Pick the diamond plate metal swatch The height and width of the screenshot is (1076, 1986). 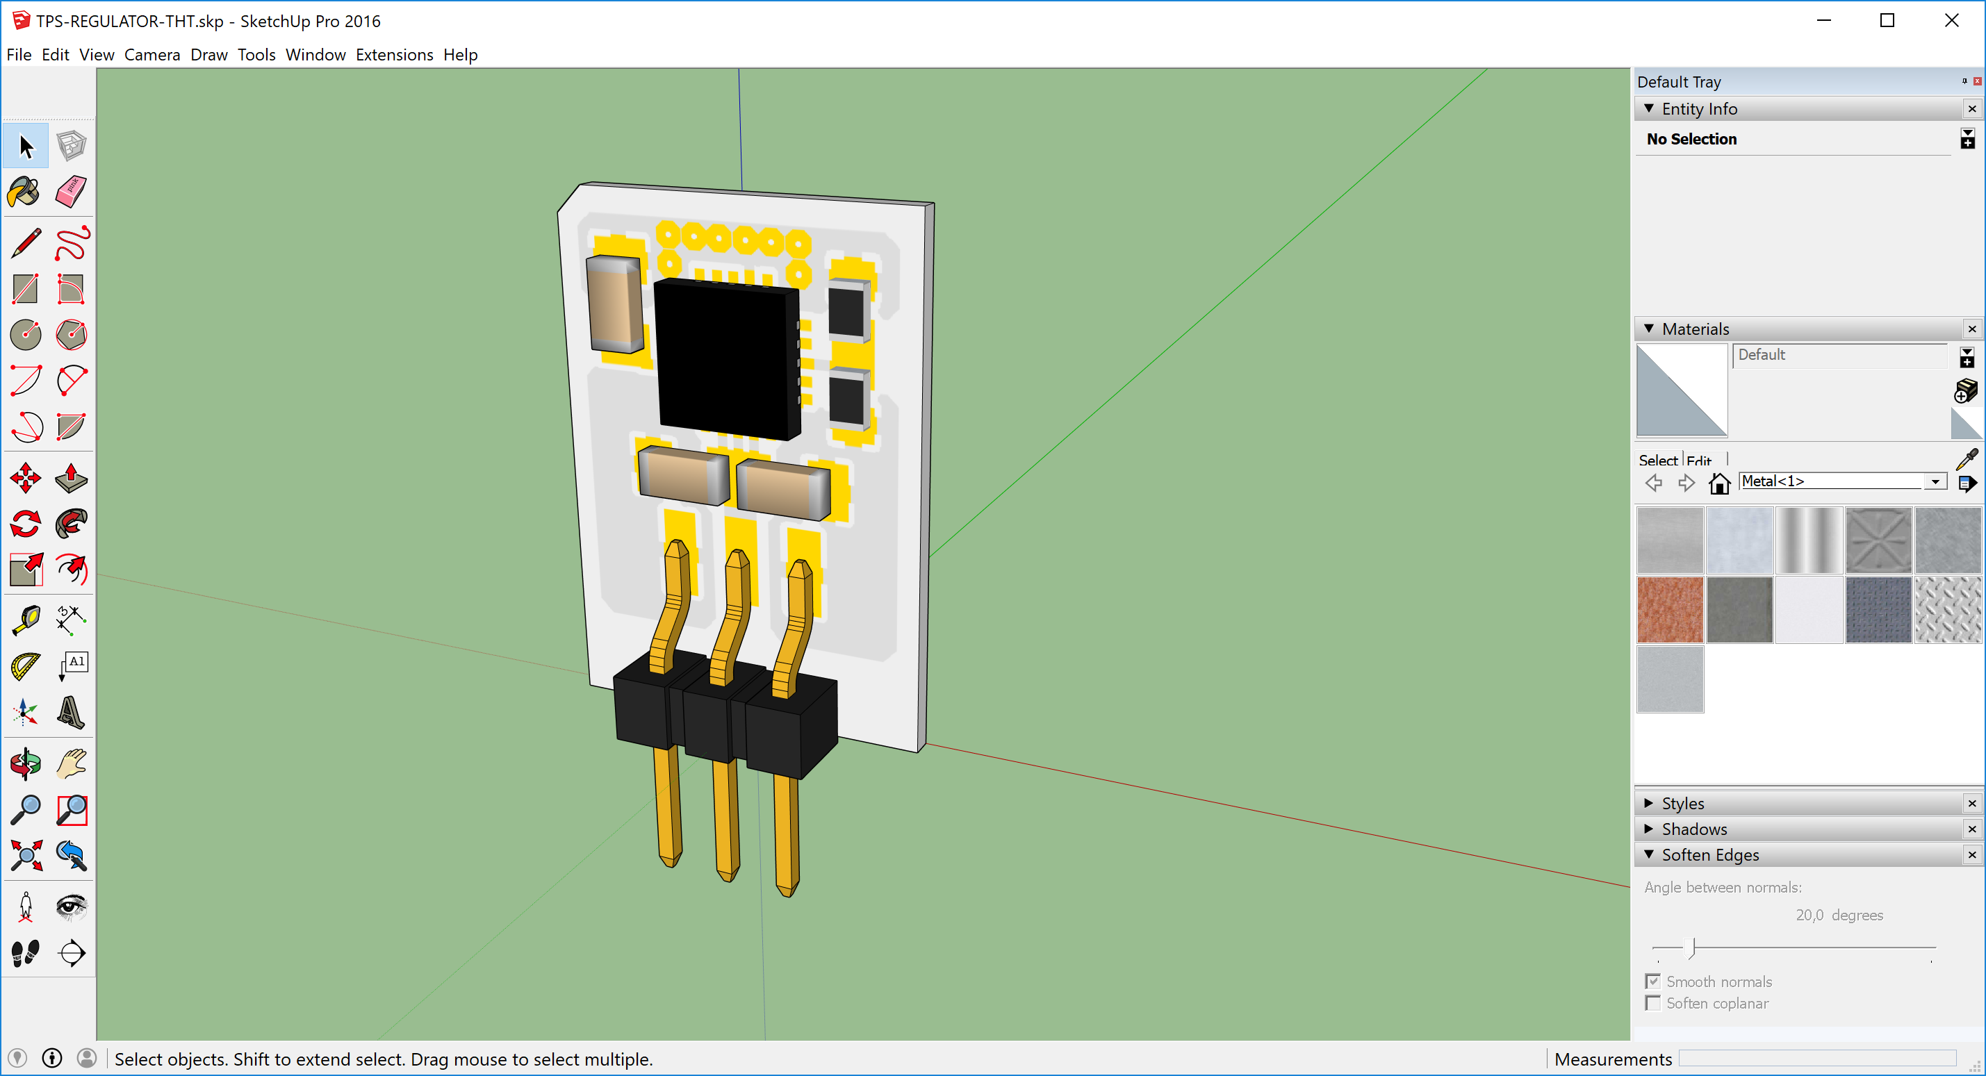click(1948, 610)
